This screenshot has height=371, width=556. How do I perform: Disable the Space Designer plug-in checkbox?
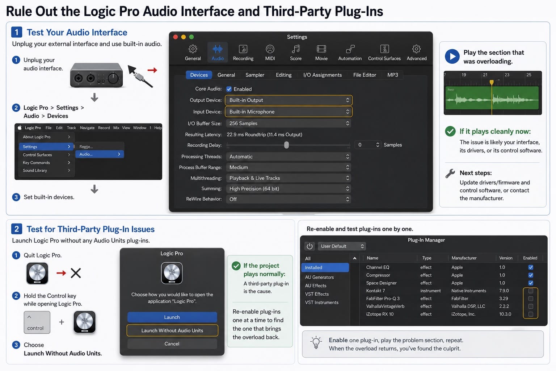pos(531,283)
